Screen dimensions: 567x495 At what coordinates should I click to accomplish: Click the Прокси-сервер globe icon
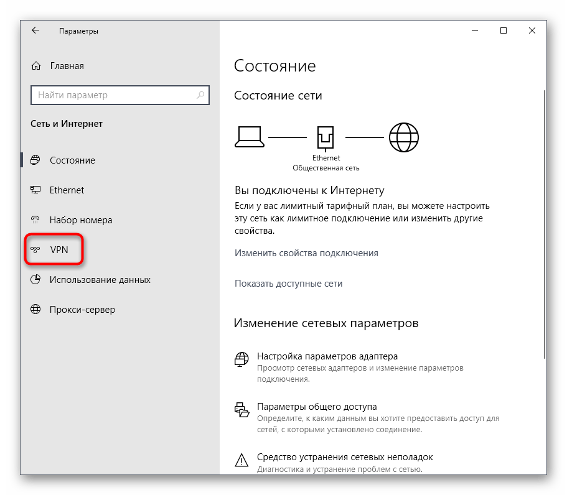[x=36, y=310]
